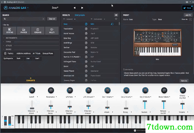Click the Volume slider
The height and width of the screenshot is (133, 194).
182,105
